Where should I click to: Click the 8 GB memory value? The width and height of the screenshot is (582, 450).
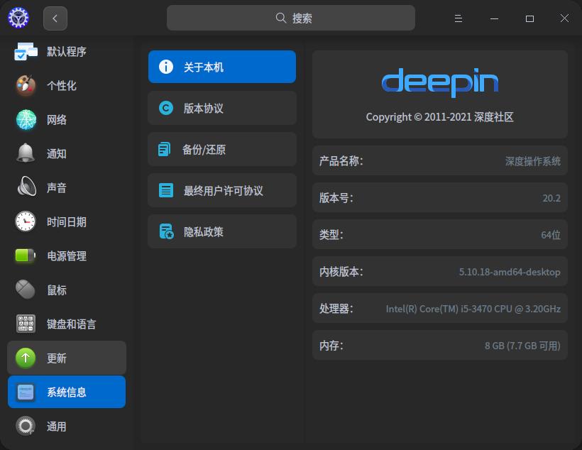tap(522, 346)
